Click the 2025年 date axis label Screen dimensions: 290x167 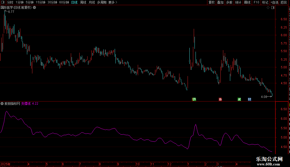point(5,164)
